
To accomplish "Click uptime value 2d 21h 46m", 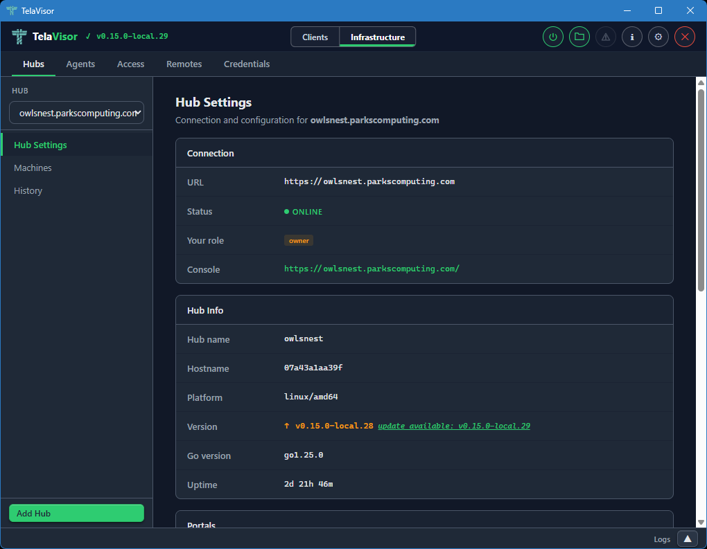I will tap(308, 484).
